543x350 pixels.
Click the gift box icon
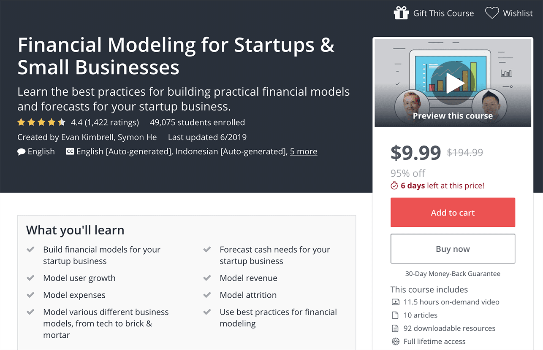point(401,13)
